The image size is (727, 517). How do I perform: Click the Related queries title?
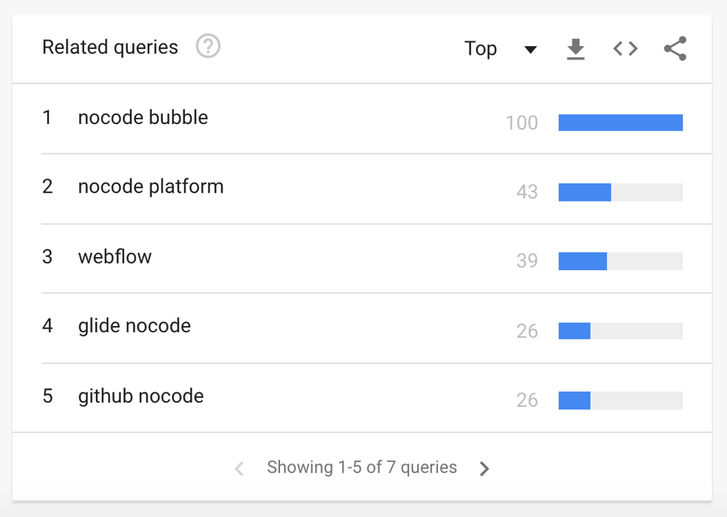pos(110,47)
